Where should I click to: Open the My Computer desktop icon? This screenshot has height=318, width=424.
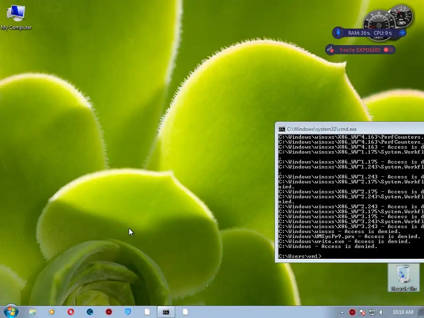[16, 17]
